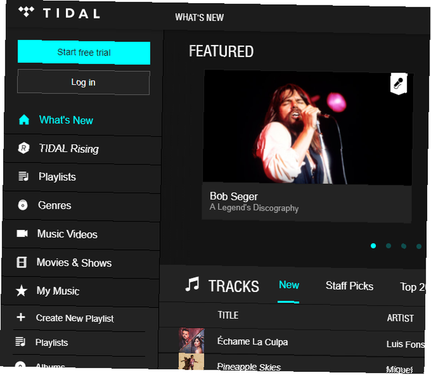Switch to the Top tracks tab
The image size is (431, 375).
(x=412, y=287)
